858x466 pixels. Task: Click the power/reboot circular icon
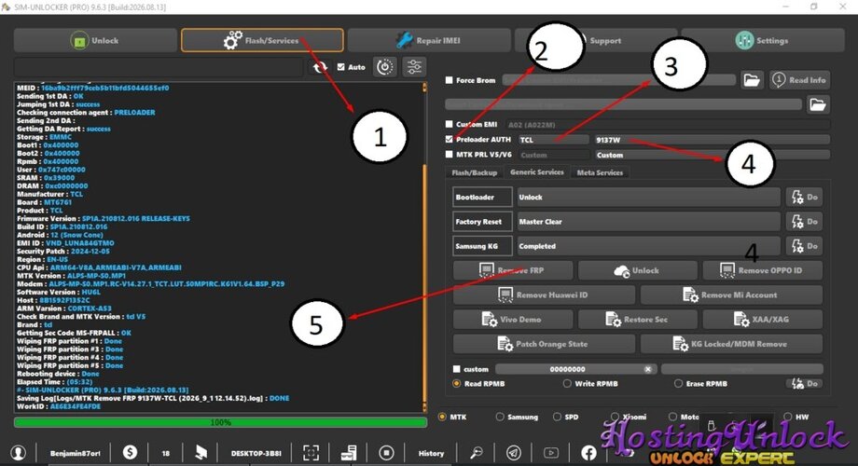tap(385, 67)
